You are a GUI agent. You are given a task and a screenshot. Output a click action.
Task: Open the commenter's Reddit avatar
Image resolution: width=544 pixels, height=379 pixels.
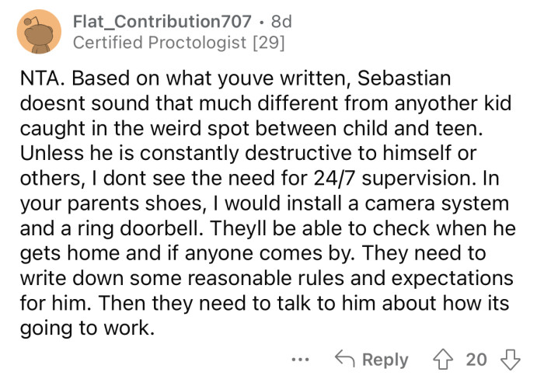(x=37, y=31)
